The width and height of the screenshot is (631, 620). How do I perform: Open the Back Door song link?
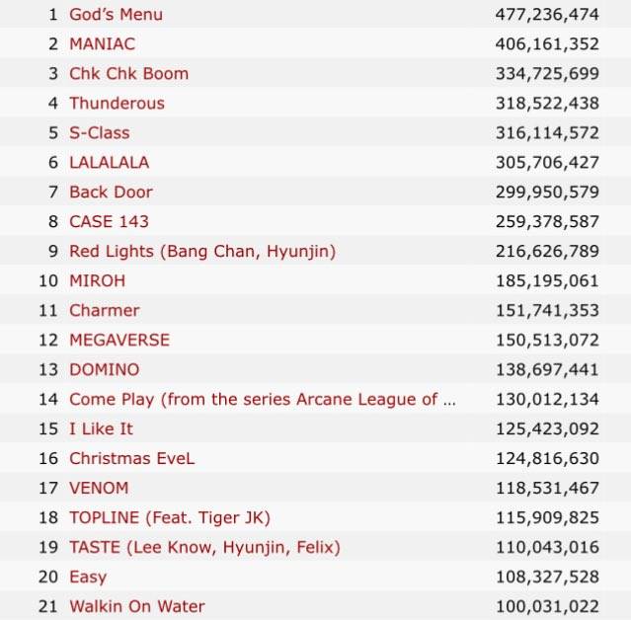click(111, 193)
